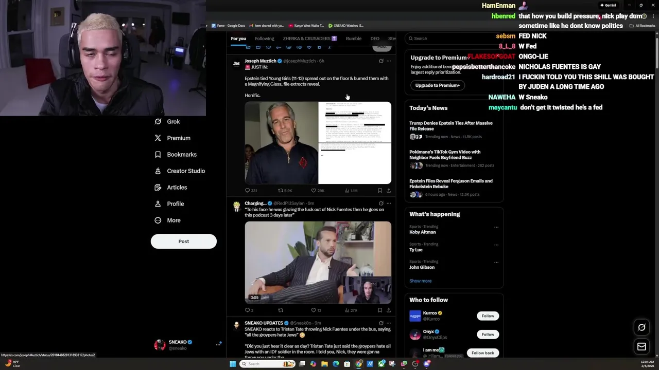Reply to Joseph Muztich's post
Screen dimensions: 659x370
click(x=251, y=191)
